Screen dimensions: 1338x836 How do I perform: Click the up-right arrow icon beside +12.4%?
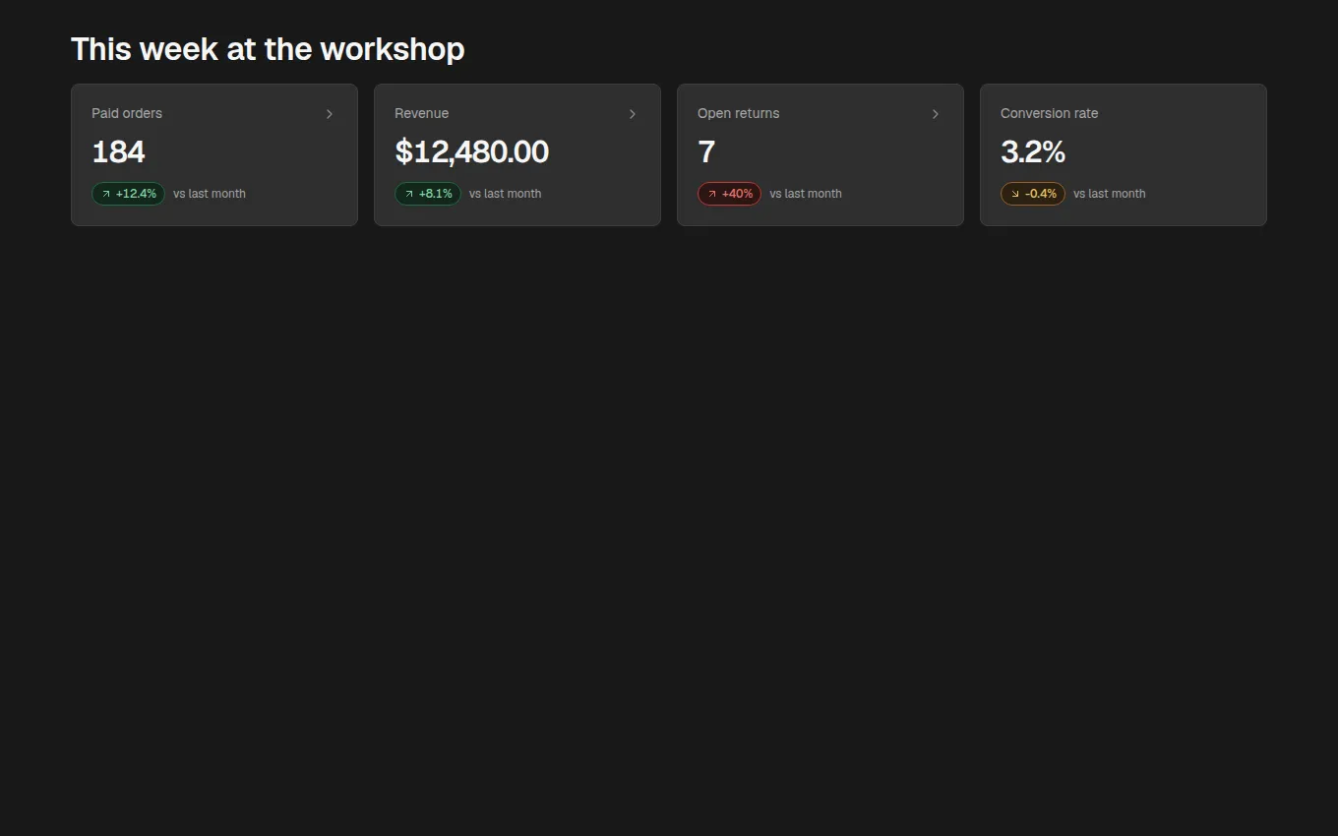(x=106, y=194)
